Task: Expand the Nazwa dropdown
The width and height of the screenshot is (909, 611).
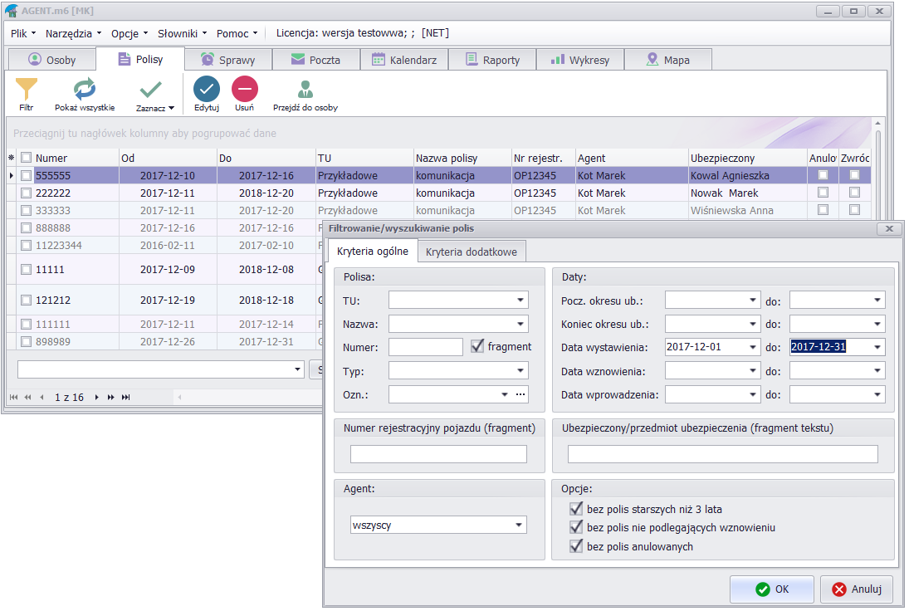Action: [520, 324]
